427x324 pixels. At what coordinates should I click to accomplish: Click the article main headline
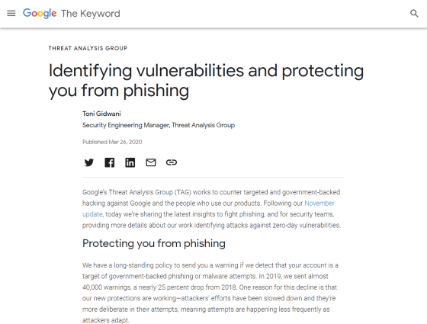[x=206, y=80]
